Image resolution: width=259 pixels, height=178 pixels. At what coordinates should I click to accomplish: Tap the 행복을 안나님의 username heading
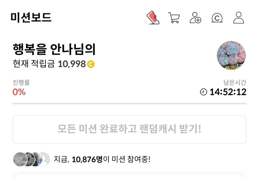tap(54, 49)
